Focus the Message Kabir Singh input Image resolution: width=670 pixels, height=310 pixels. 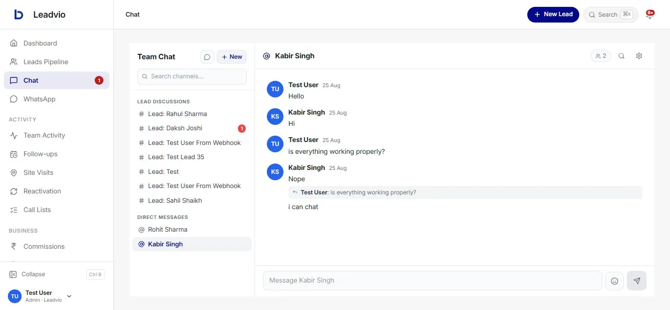tap(432, 281)
